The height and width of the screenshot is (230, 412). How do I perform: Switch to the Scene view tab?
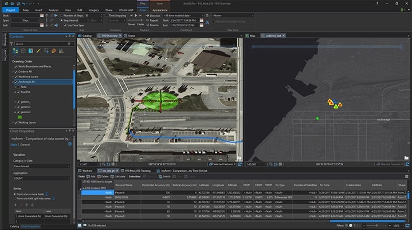click(131, 35)
